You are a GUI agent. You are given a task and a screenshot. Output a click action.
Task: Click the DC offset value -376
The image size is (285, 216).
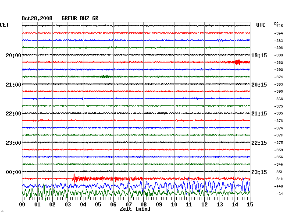coord(278,121)
